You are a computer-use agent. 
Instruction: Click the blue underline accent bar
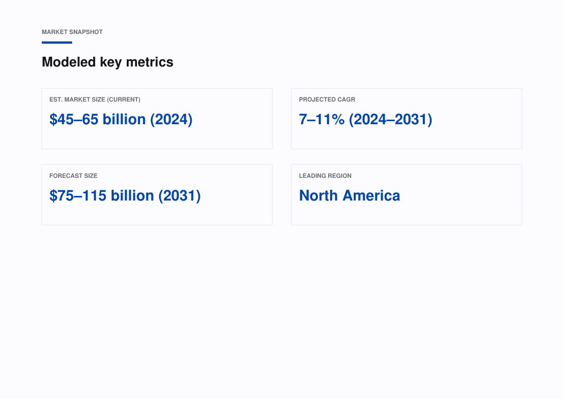click(x=57, y=42)
